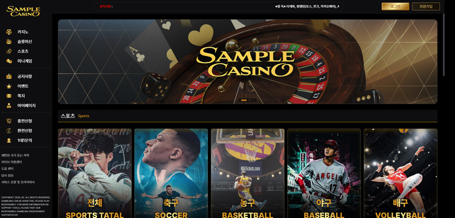Open the 슬롯머신 slot machine icon
Viewport: 455px width, 218px height.
(9, 42)
